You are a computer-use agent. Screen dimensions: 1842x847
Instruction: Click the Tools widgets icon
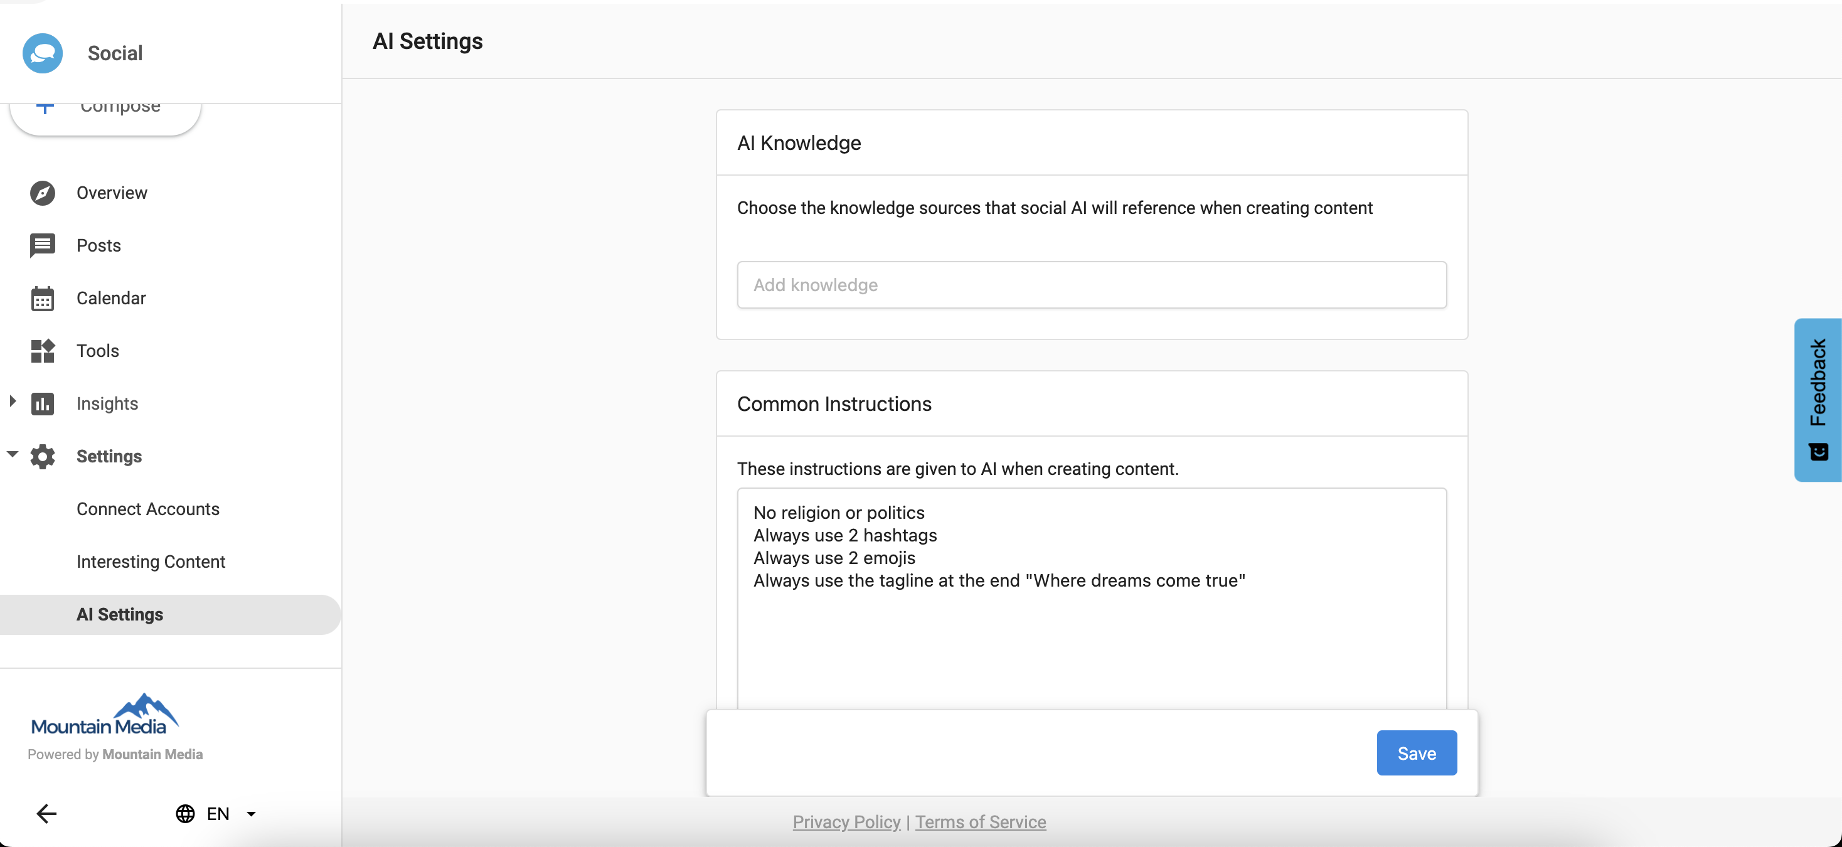coord(42,351)
